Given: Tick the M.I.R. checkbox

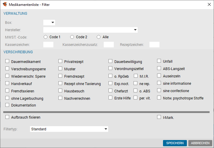Looking at the screenshot, I should 136,76.
